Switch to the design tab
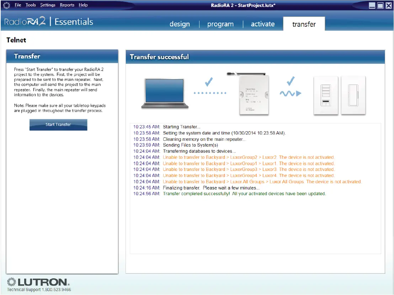 180,24
